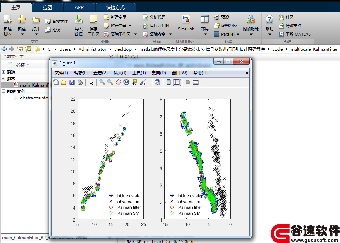Viewport: 340px width, 243px height.
Task: Open 帮助(H) menu in Figure 1
Action: 200,73
